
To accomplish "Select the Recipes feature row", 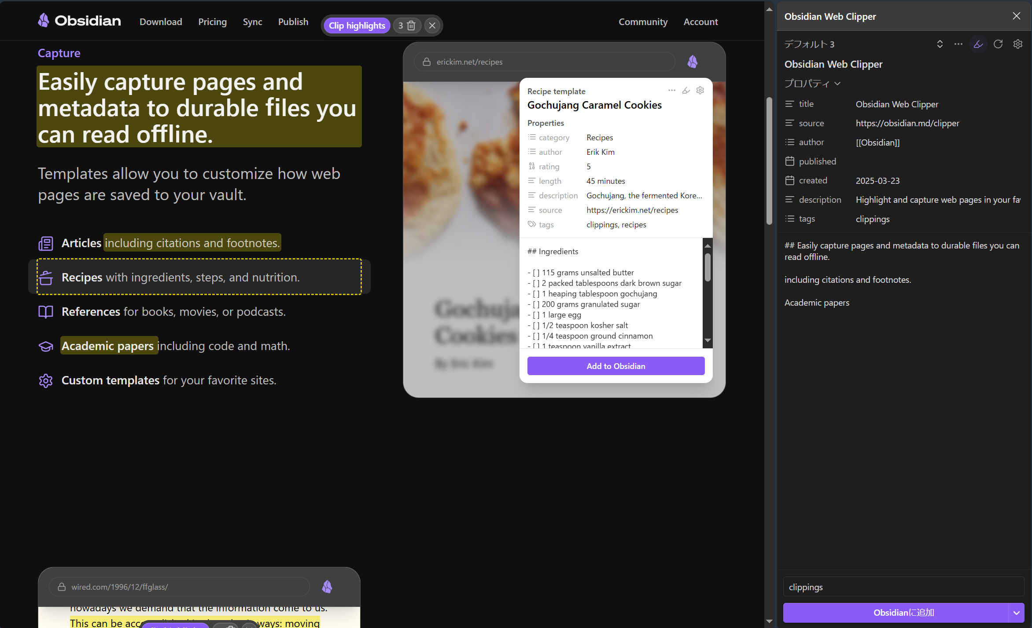I will 199,277.
